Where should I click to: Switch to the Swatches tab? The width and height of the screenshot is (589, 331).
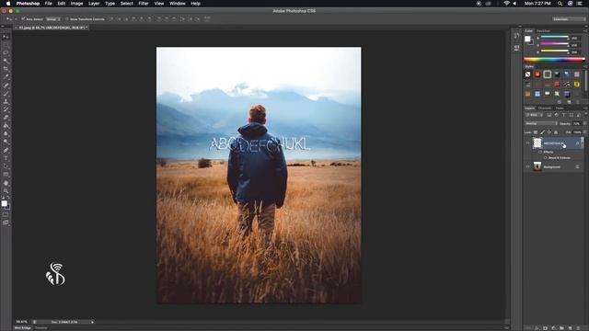(x=543, y=30)
